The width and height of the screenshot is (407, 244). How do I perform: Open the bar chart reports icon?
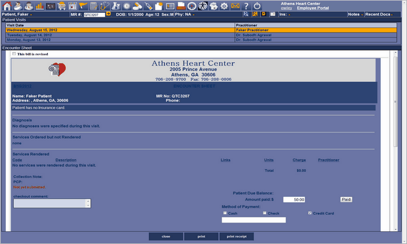pos(40,6)
